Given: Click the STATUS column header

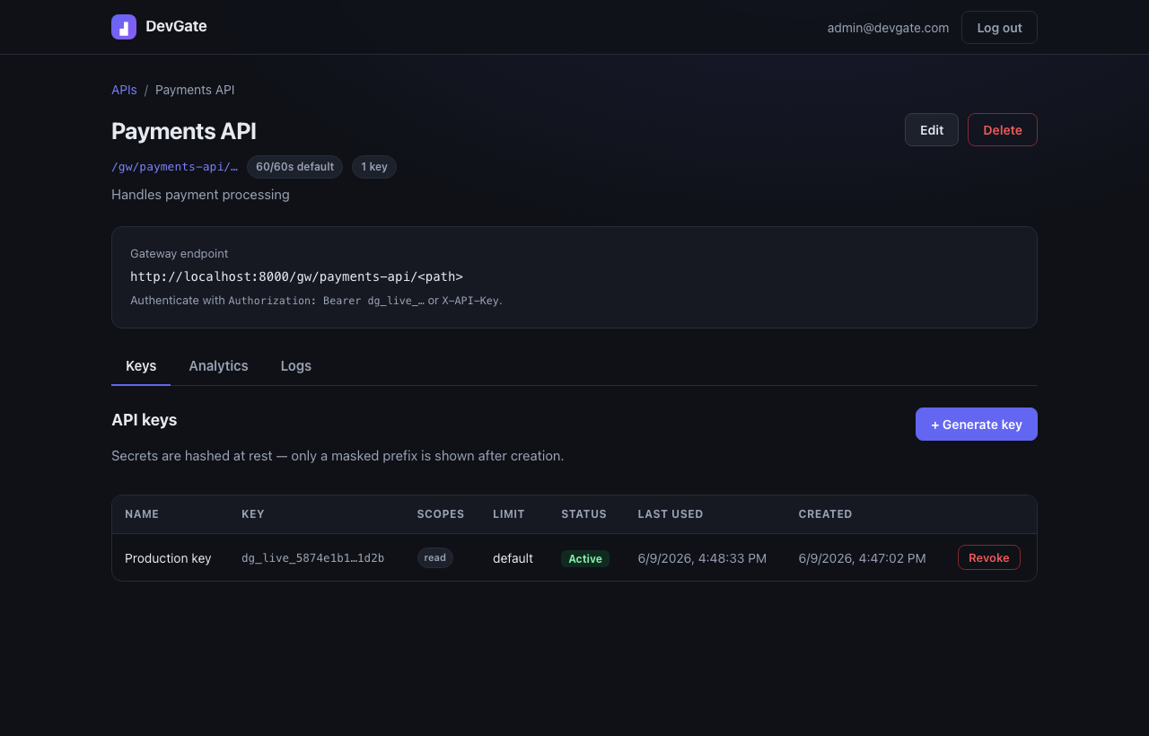Looking at the screenshot, I should [583, 514].
